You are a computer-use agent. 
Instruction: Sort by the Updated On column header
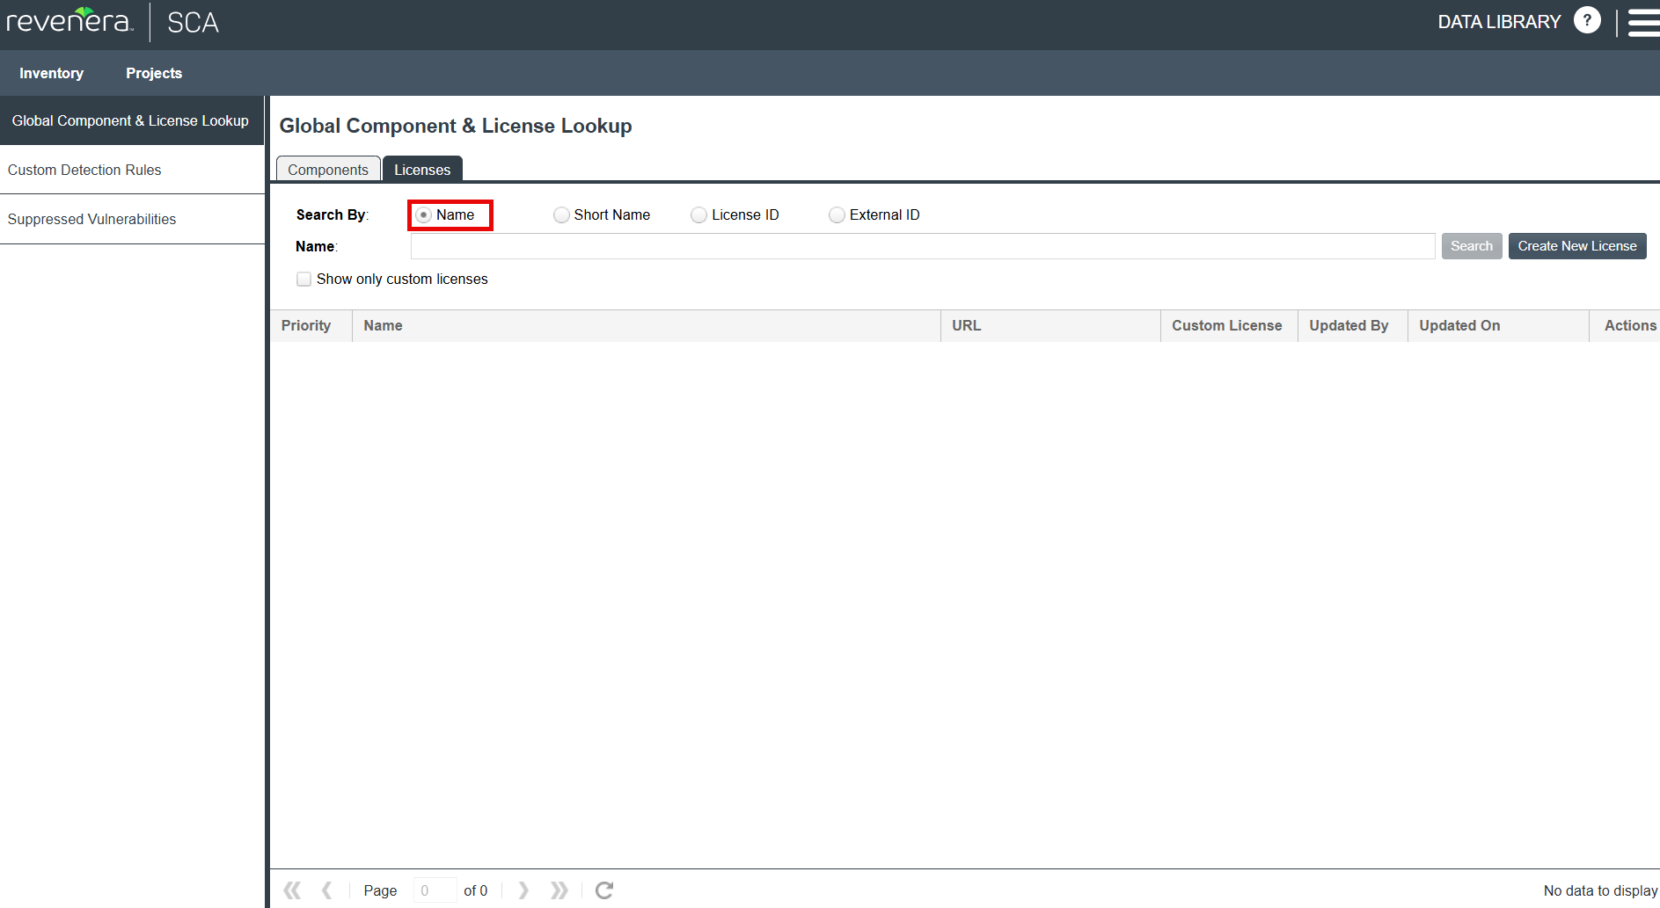coord(1459,325)
